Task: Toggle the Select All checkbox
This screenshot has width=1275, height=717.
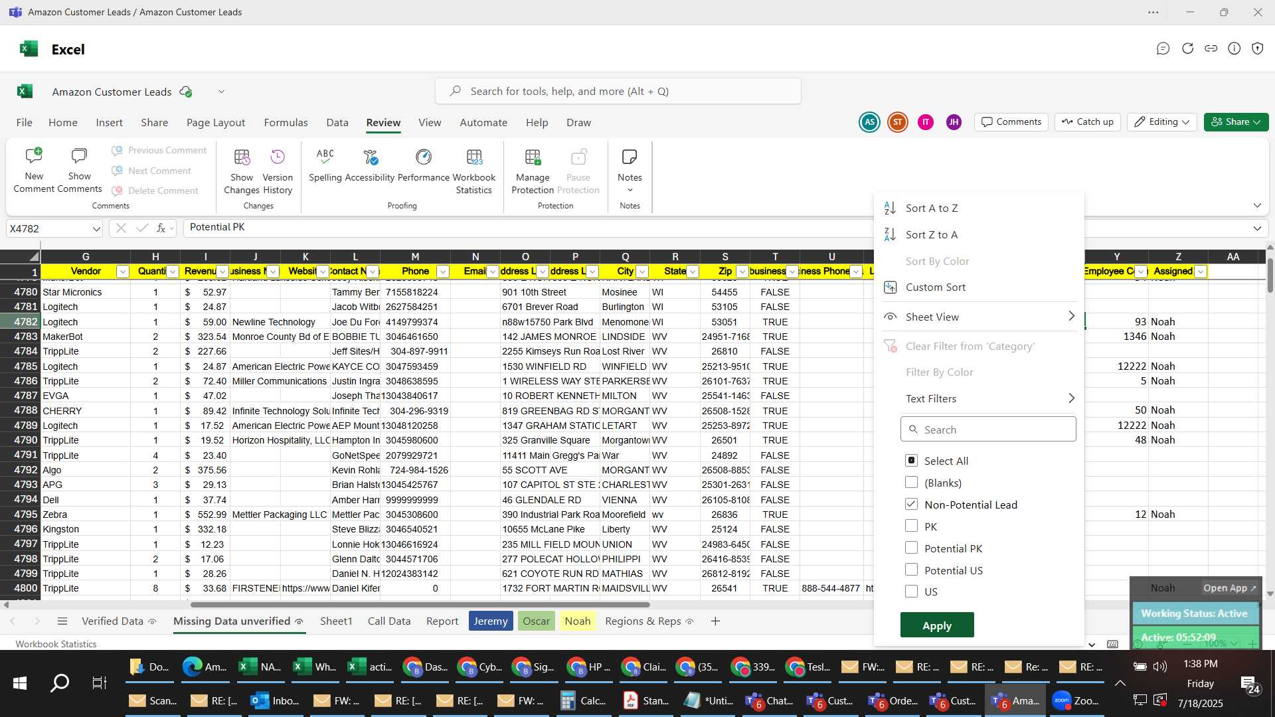Action: pos(911,461)
